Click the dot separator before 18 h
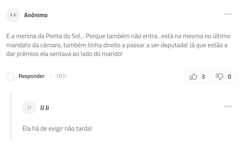This screenshot has width=247, height=162. (x=50, y=77)
